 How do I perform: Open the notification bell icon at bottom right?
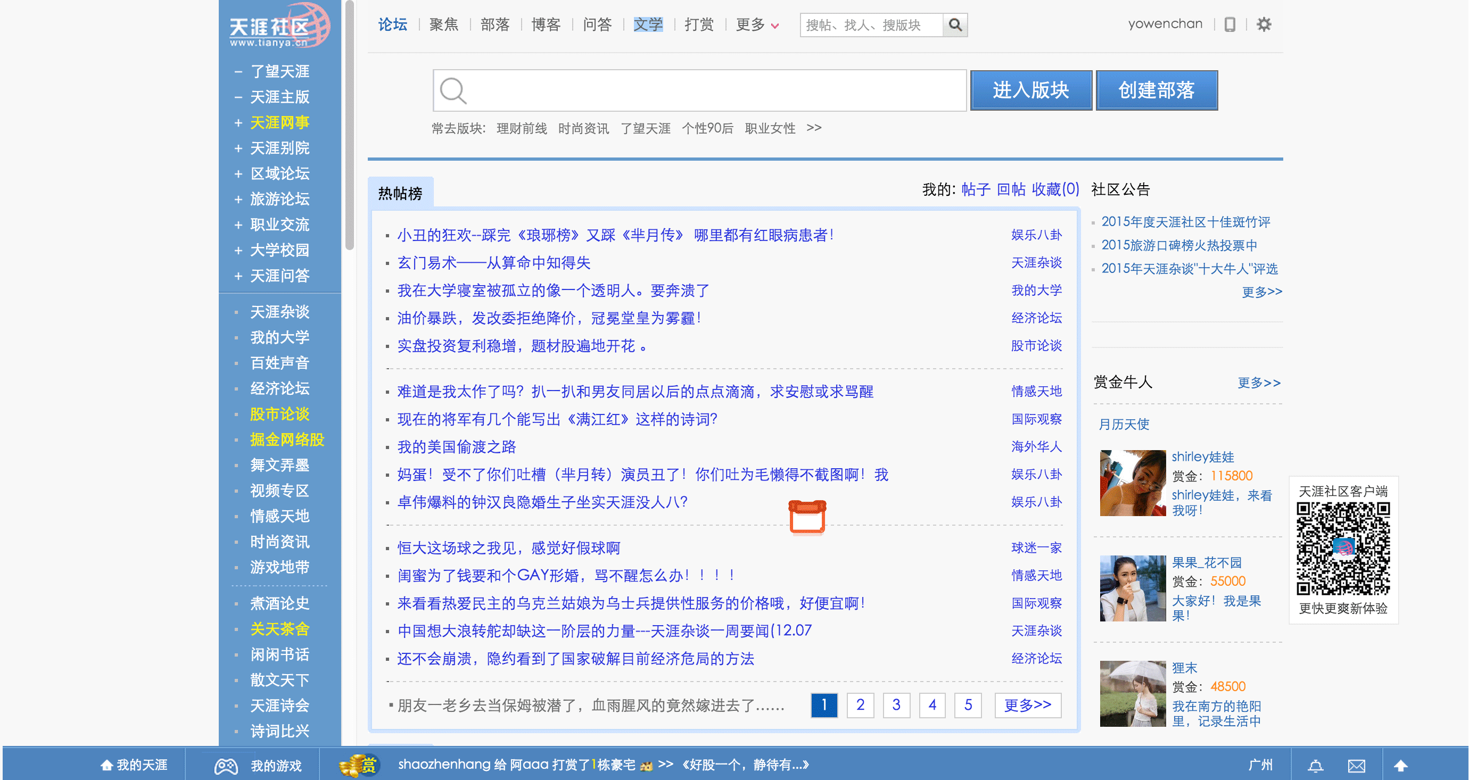click(1317, 765)
